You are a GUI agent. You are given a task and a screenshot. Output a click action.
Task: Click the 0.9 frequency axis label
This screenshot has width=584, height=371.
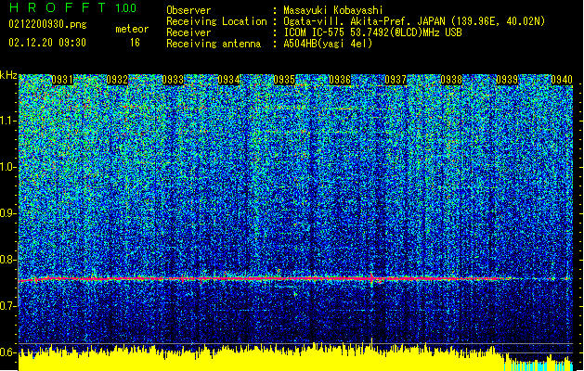point(8,213)
